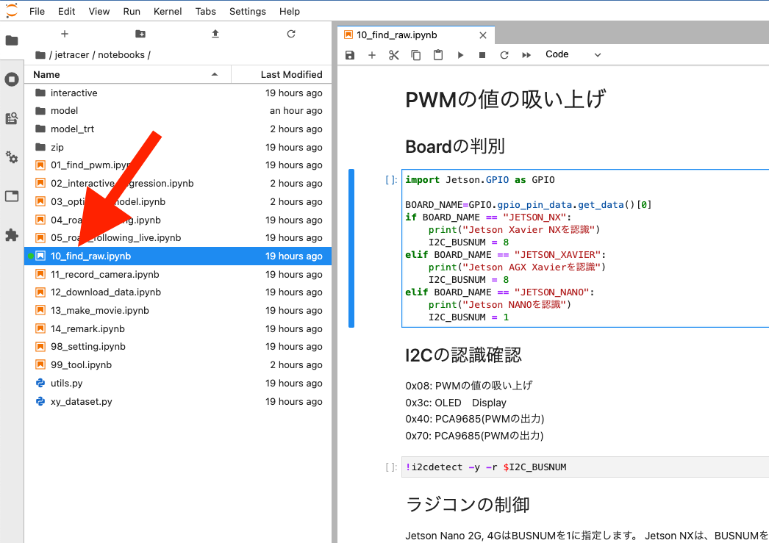Copy the selected cell
The width and height of the screenshot is (769, 543).
coord(416,55)
